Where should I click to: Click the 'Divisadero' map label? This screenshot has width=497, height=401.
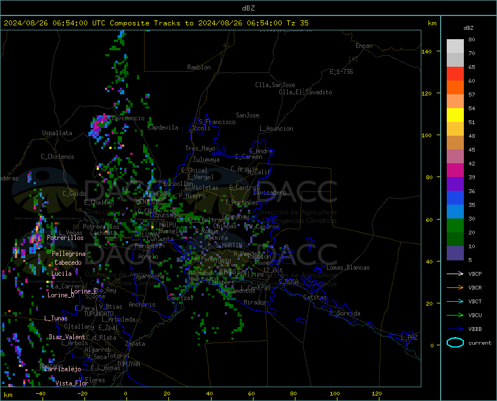point(269,193)
